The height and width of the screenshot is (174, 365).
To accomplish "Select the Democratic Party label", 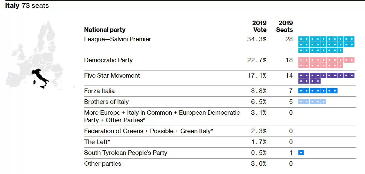I will coord(108,60).
